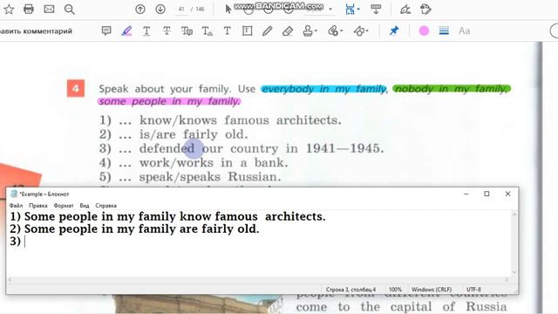Image resolution: width=558 pixels, height=314 pixels.
Task: Click the page number field showing 41
Action: (x=181, y=10)
